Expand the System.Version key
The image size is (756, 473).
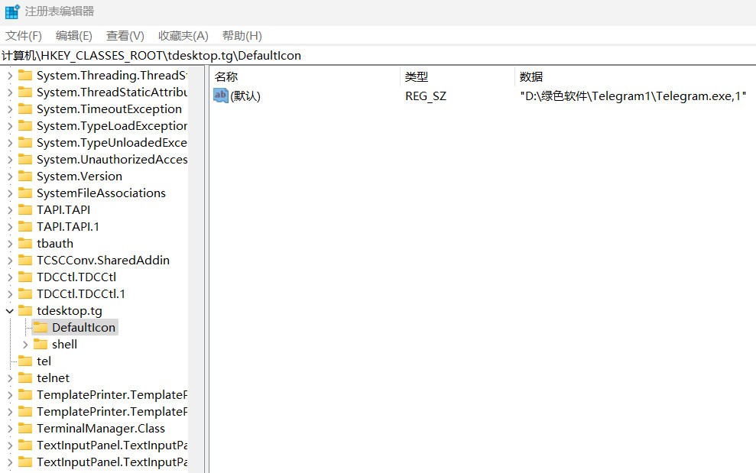[10, 177]
